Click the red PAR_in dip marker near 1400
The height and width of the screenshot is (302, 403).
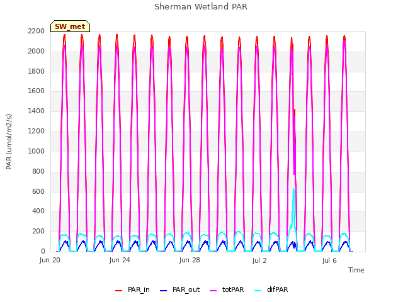click(295, 112)
